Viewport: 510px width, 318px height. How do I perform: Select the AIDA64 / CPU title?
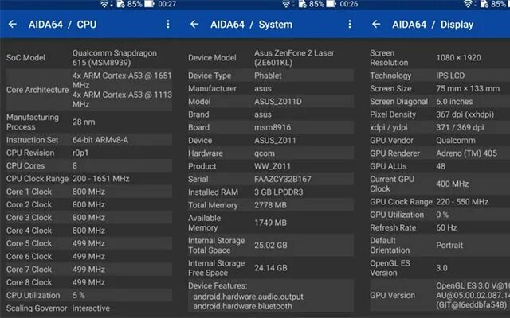[x=62, y=25]
